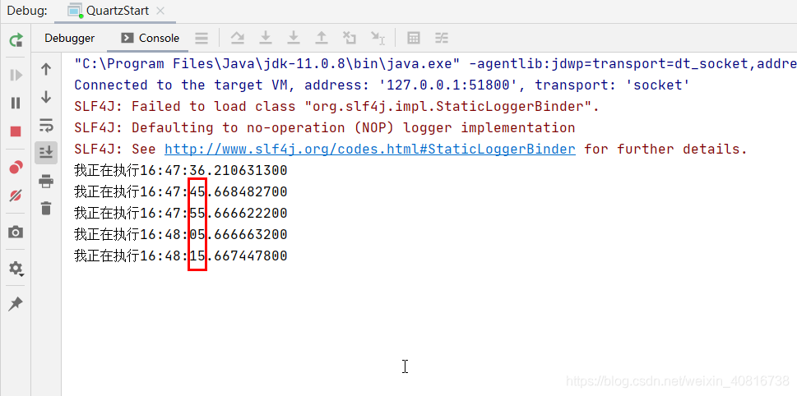This screenshot has width=797, height=396.
Task: Click the Resume Program icon
Action: click(16, 76)
